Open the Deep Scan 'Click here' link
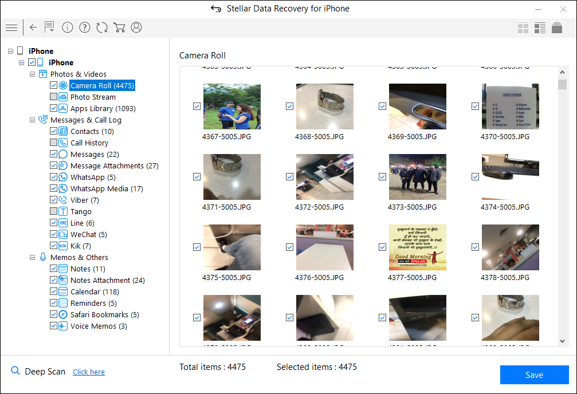Screen dimensions: 577x394 point(88,372)
